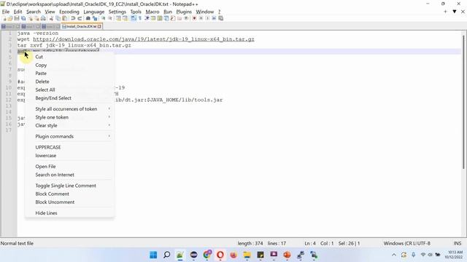Open the File menu

[6, 12]
